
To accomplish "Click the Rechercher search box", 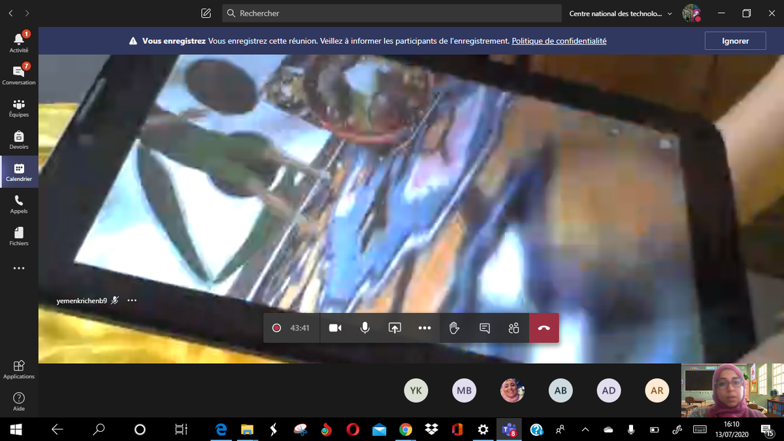I will tap(392, 13).
